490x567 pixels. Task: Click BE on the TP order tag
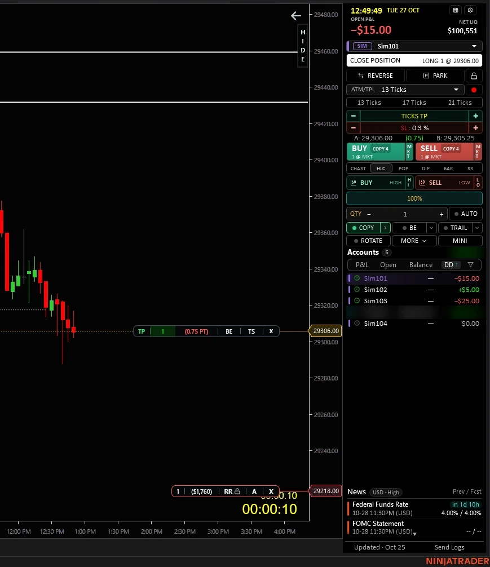[x=229, y=331]
